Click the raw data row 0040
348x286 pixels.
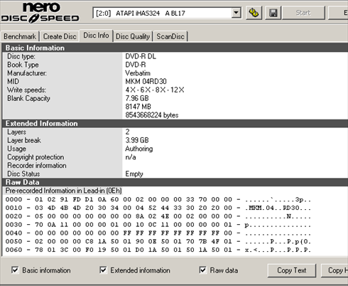158,233
